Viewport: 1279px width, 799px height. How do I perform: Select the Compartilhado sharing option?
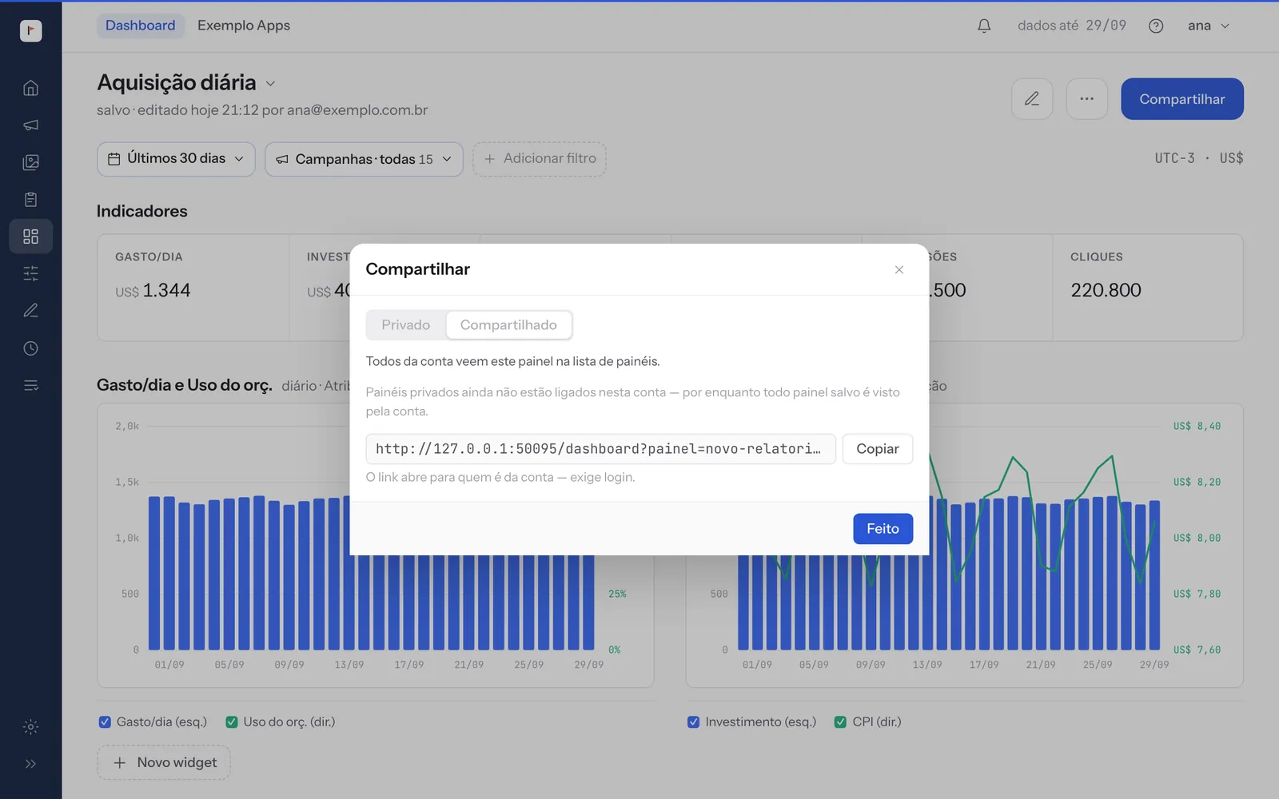pyautogui.click(x=508, y=325)
